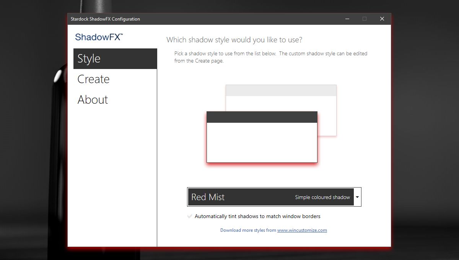The height and width of the screenshot is (260, 459).
Task: Maximize the ShadowFX Configuration window
Action: (x=365, y=19)
